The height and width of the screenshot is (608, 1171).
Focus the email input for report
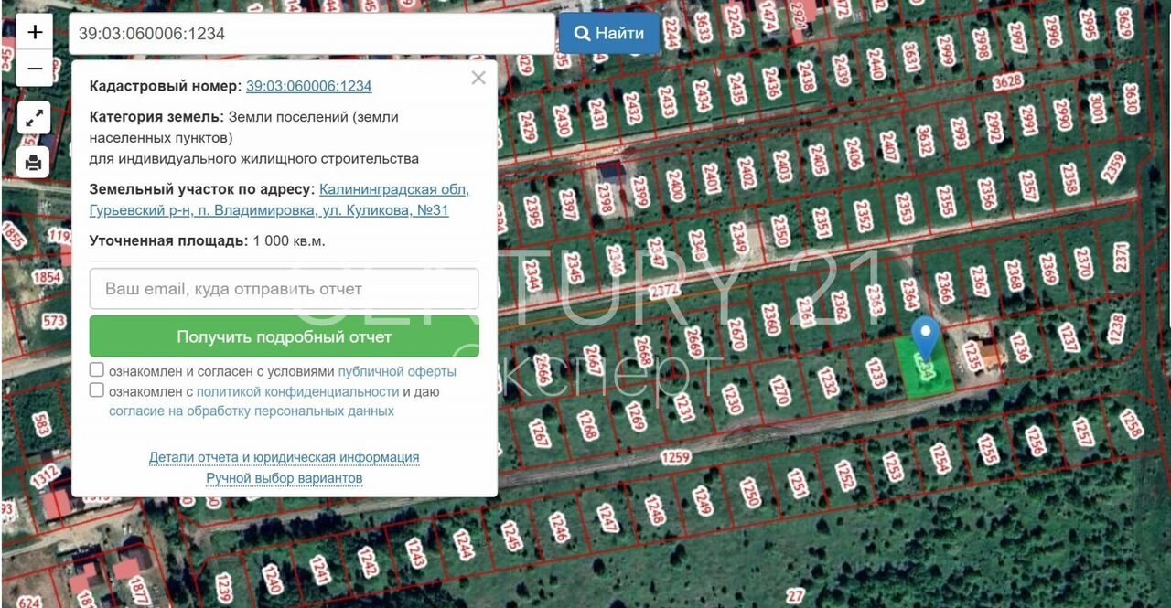click(x=284, y=289)
